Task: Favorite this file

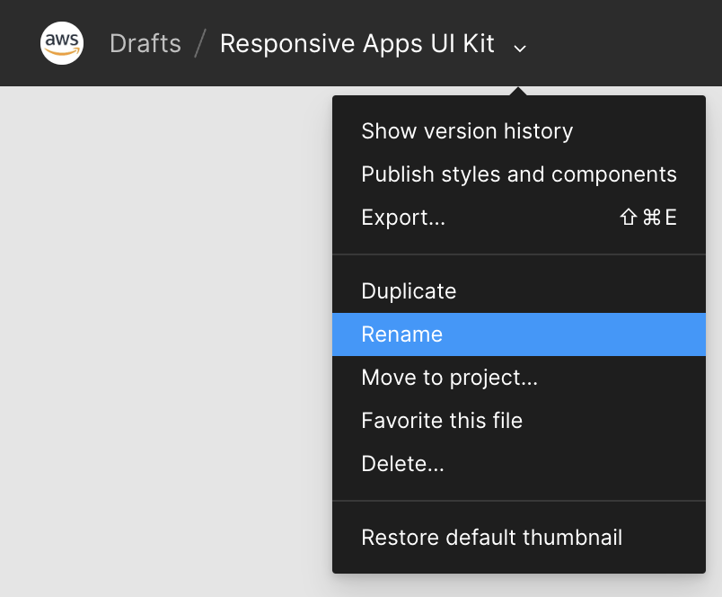Action: pos(441,421)
